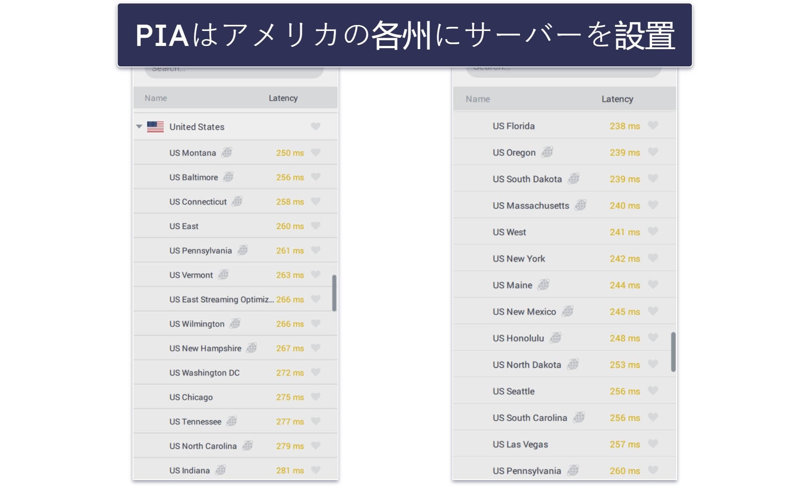This screenshot has height=486, width=791.
Task: Click the left server list scrollbar
Action: click(334, 293)
